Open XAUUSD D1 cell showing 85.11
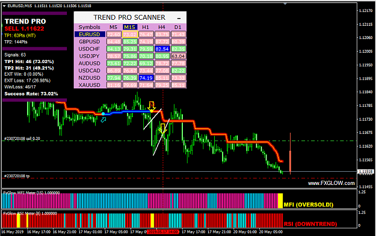 pyautogui.click(x=178, y=85)
